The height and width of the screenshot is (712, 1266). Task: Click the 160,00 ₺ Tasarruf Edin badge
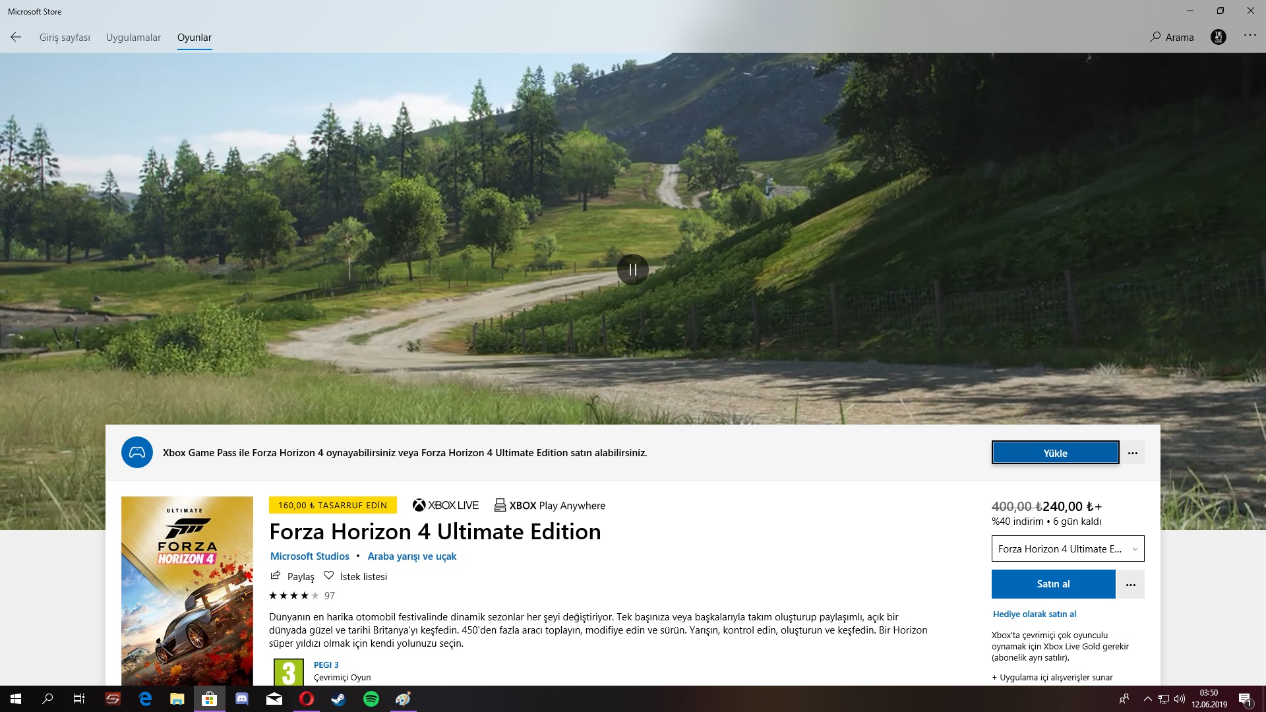coord(333,505)
